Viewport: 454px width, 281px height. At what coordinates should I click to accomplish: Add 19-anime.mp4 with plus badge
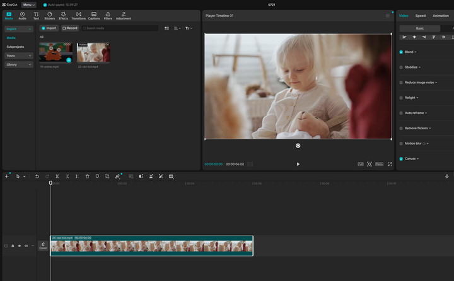[x=69, y=60]
